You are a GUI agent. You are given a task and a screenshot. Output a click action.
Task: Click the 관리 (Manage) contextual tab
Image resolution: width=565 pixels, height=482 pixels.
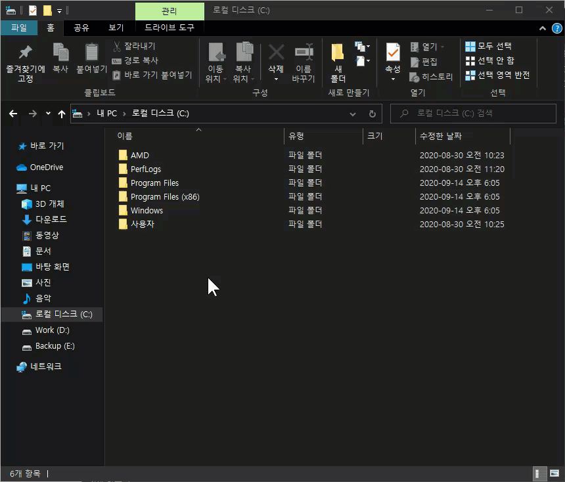[169, 11]
